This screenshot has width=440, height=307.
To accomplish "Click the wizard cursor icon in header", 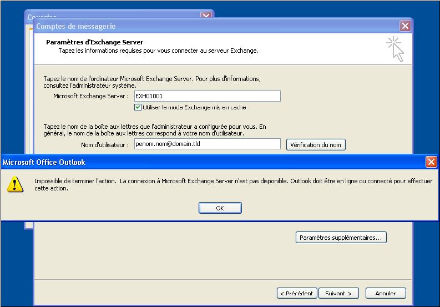I will (395, 49).
